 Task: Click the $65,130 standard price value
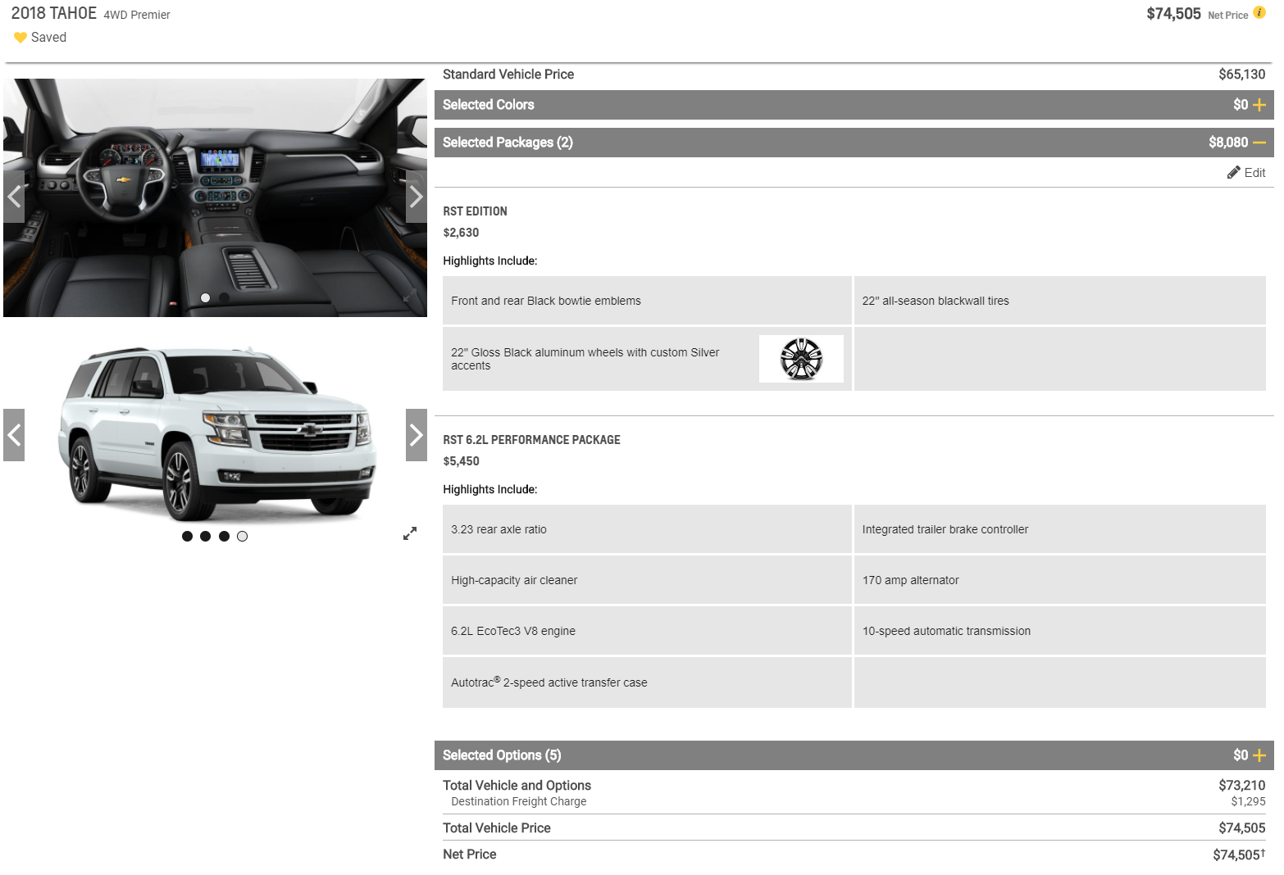(1242, 75)
